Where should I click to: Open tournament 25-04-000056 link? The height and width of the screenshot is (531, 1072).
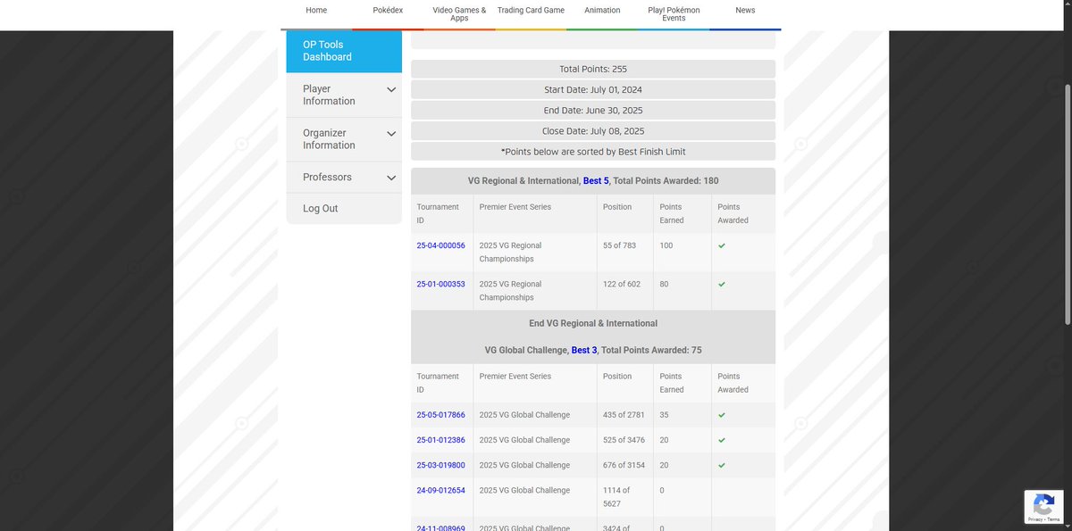(x=440, y=245)
